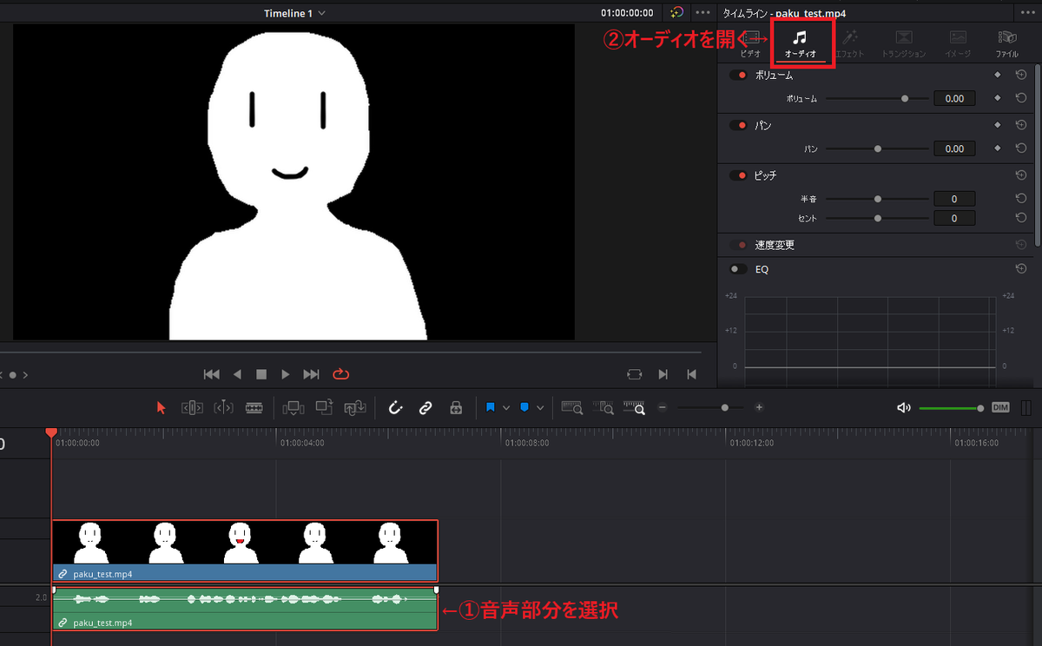
Task: Add a blue flag to the clip
Action: [491, 407]
